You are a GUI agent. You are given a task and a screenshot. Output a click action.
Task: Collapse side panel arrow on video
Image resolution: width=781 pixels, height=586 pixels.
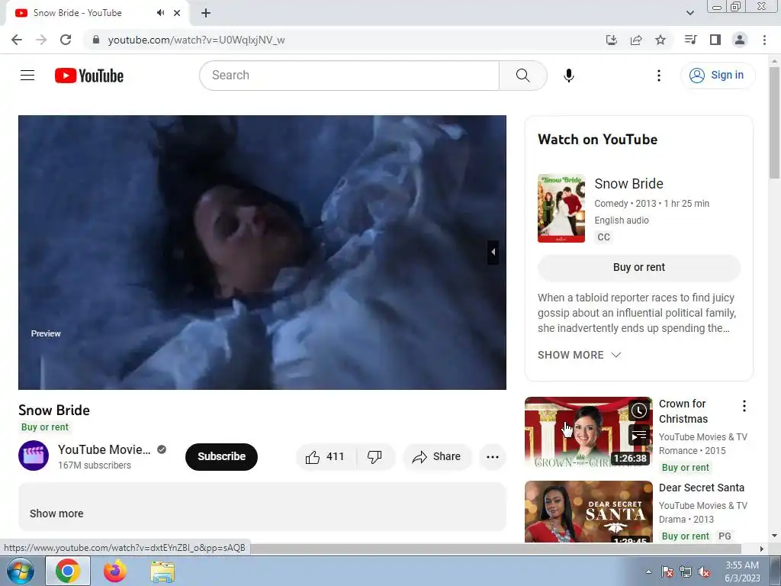[493, 252]
